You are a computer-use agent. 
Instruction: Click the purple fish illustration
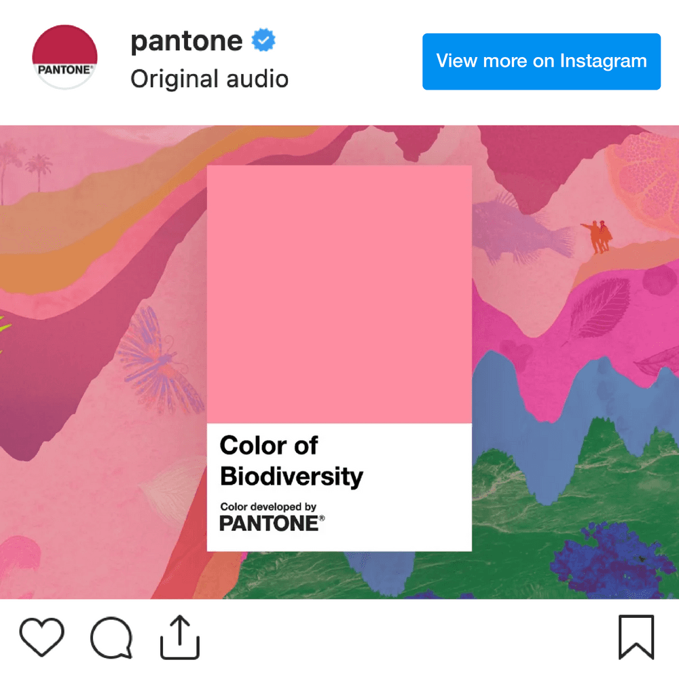[x=521, y=230]
